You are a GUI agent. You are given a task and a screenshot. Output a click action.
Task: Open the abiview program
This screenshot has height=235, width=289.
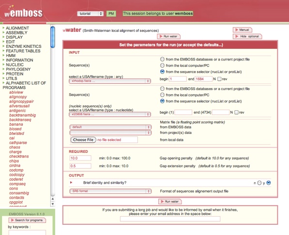[x=16, y=92]
